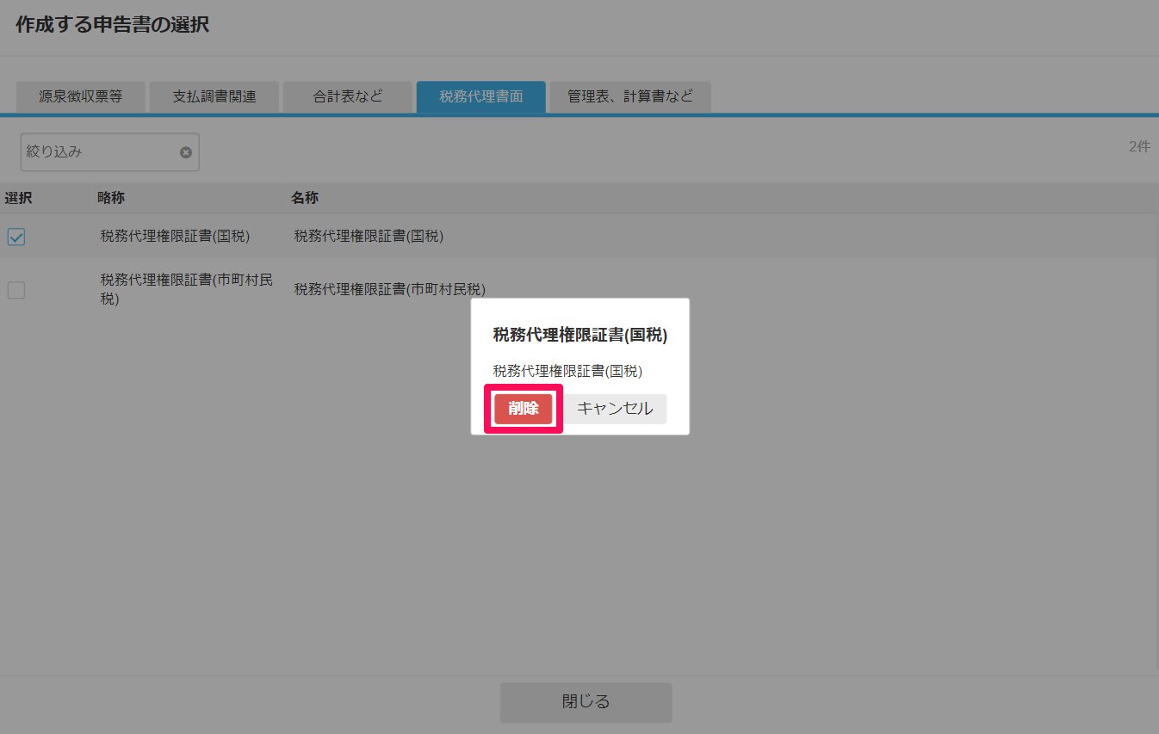Click the 2件 result count text
1159x734 pixels.
(x=1139, y=146)
